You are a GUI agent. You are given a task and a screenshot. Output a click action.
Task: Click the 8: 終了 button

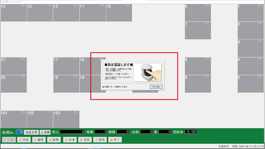click(x=115, y=140)
